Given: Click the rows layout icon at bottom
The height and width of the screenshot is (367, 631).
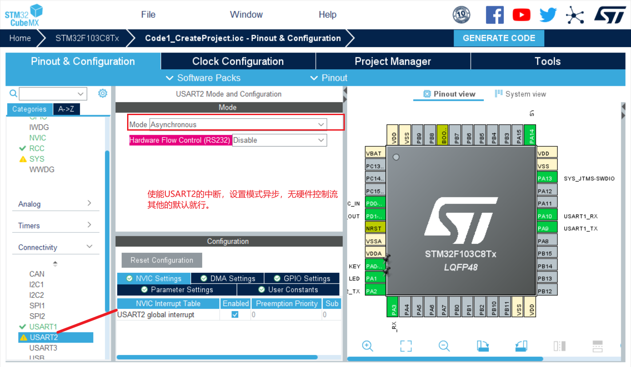Looking at the screenshot, I should click(598, 346).
